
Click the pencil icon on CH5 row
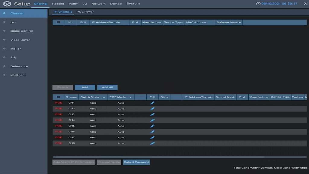[x=152, y=126]
